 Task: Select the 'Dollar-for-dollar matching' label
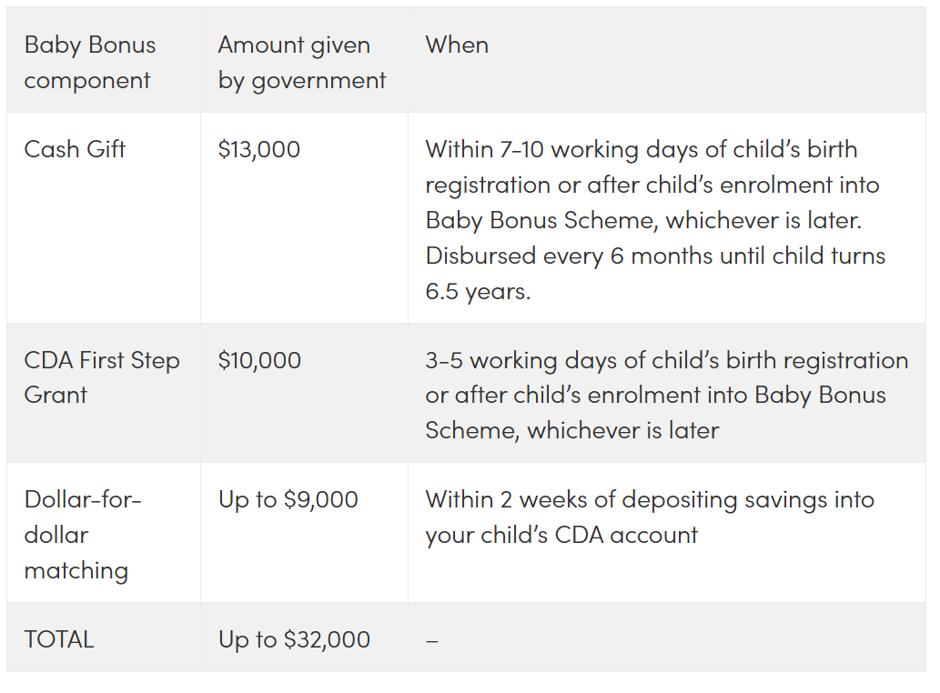tap(83, 534)
